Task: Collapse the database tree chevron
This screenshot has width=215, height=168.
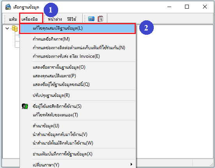Action: (7, 29)
